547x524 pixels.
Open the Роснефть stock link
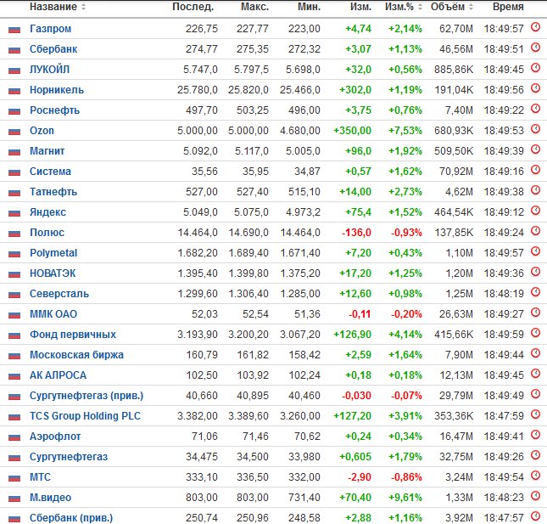pos(54,110)
